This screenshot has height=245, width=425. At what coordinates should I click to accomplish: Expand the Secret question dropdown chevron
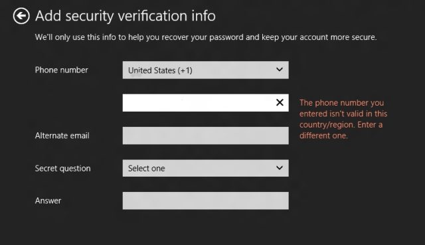point(280,168)
